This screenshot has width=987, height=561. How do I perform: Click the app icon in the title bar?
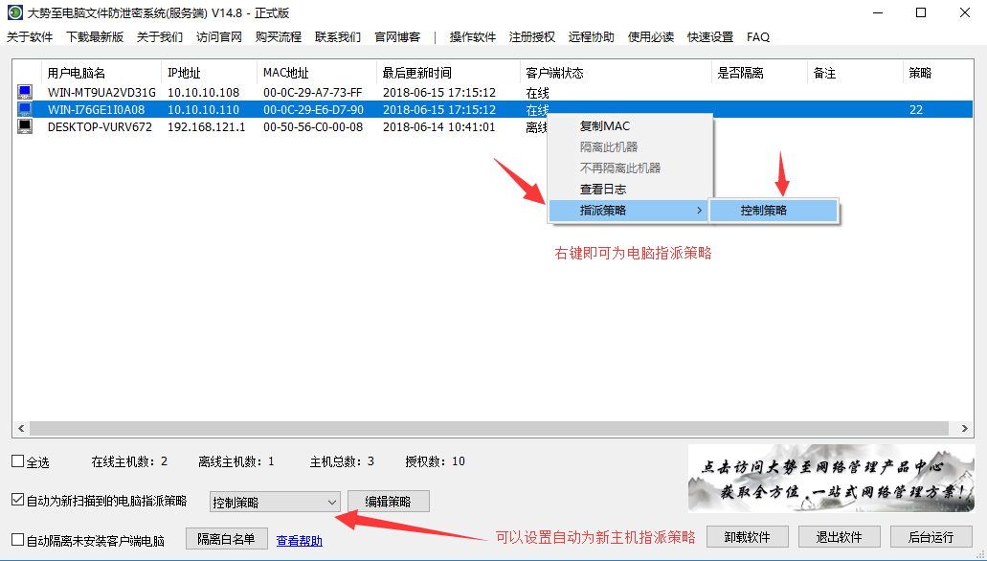click(14, 12)
